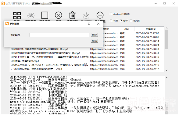Click scroll-up arrow of the log panel
Screen dimensions: 179x115
point(166,78)
